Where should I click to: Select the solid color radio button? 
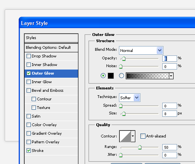[x=103, y=76]
